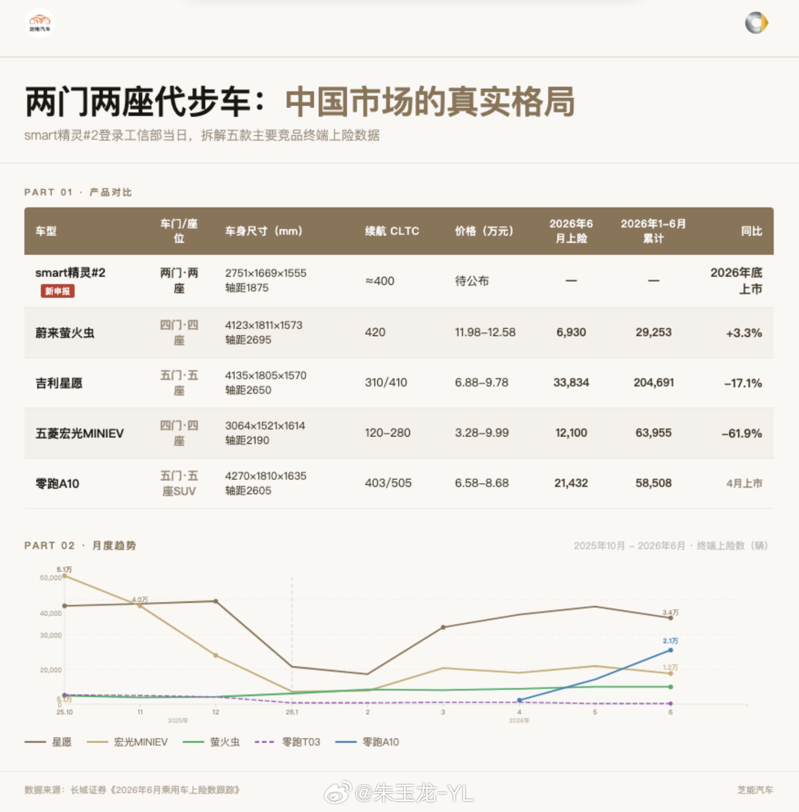Click the PART 01 · 产品对比 heading
799x812 pixels.
(x=78, y=192)
